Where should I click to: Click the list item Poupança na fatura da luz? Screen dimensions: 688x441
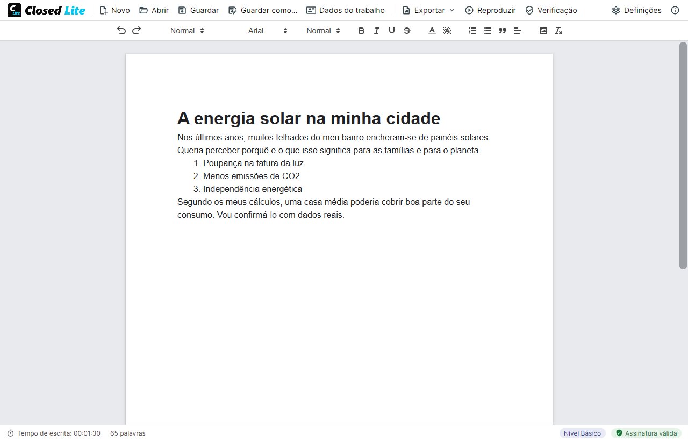point(253,163)
